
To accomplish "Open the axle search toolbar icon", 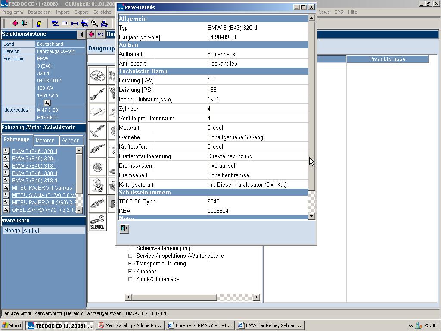I will (x=75, y=23).
